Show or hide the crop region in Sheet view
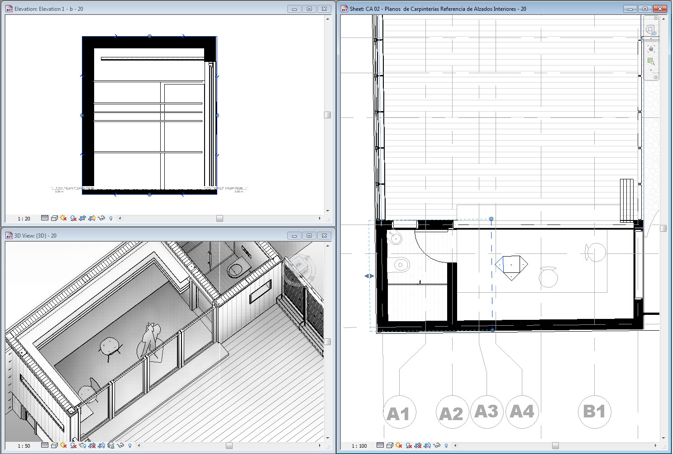This screenshot has width=673, height=454. (x=427, y=445)
